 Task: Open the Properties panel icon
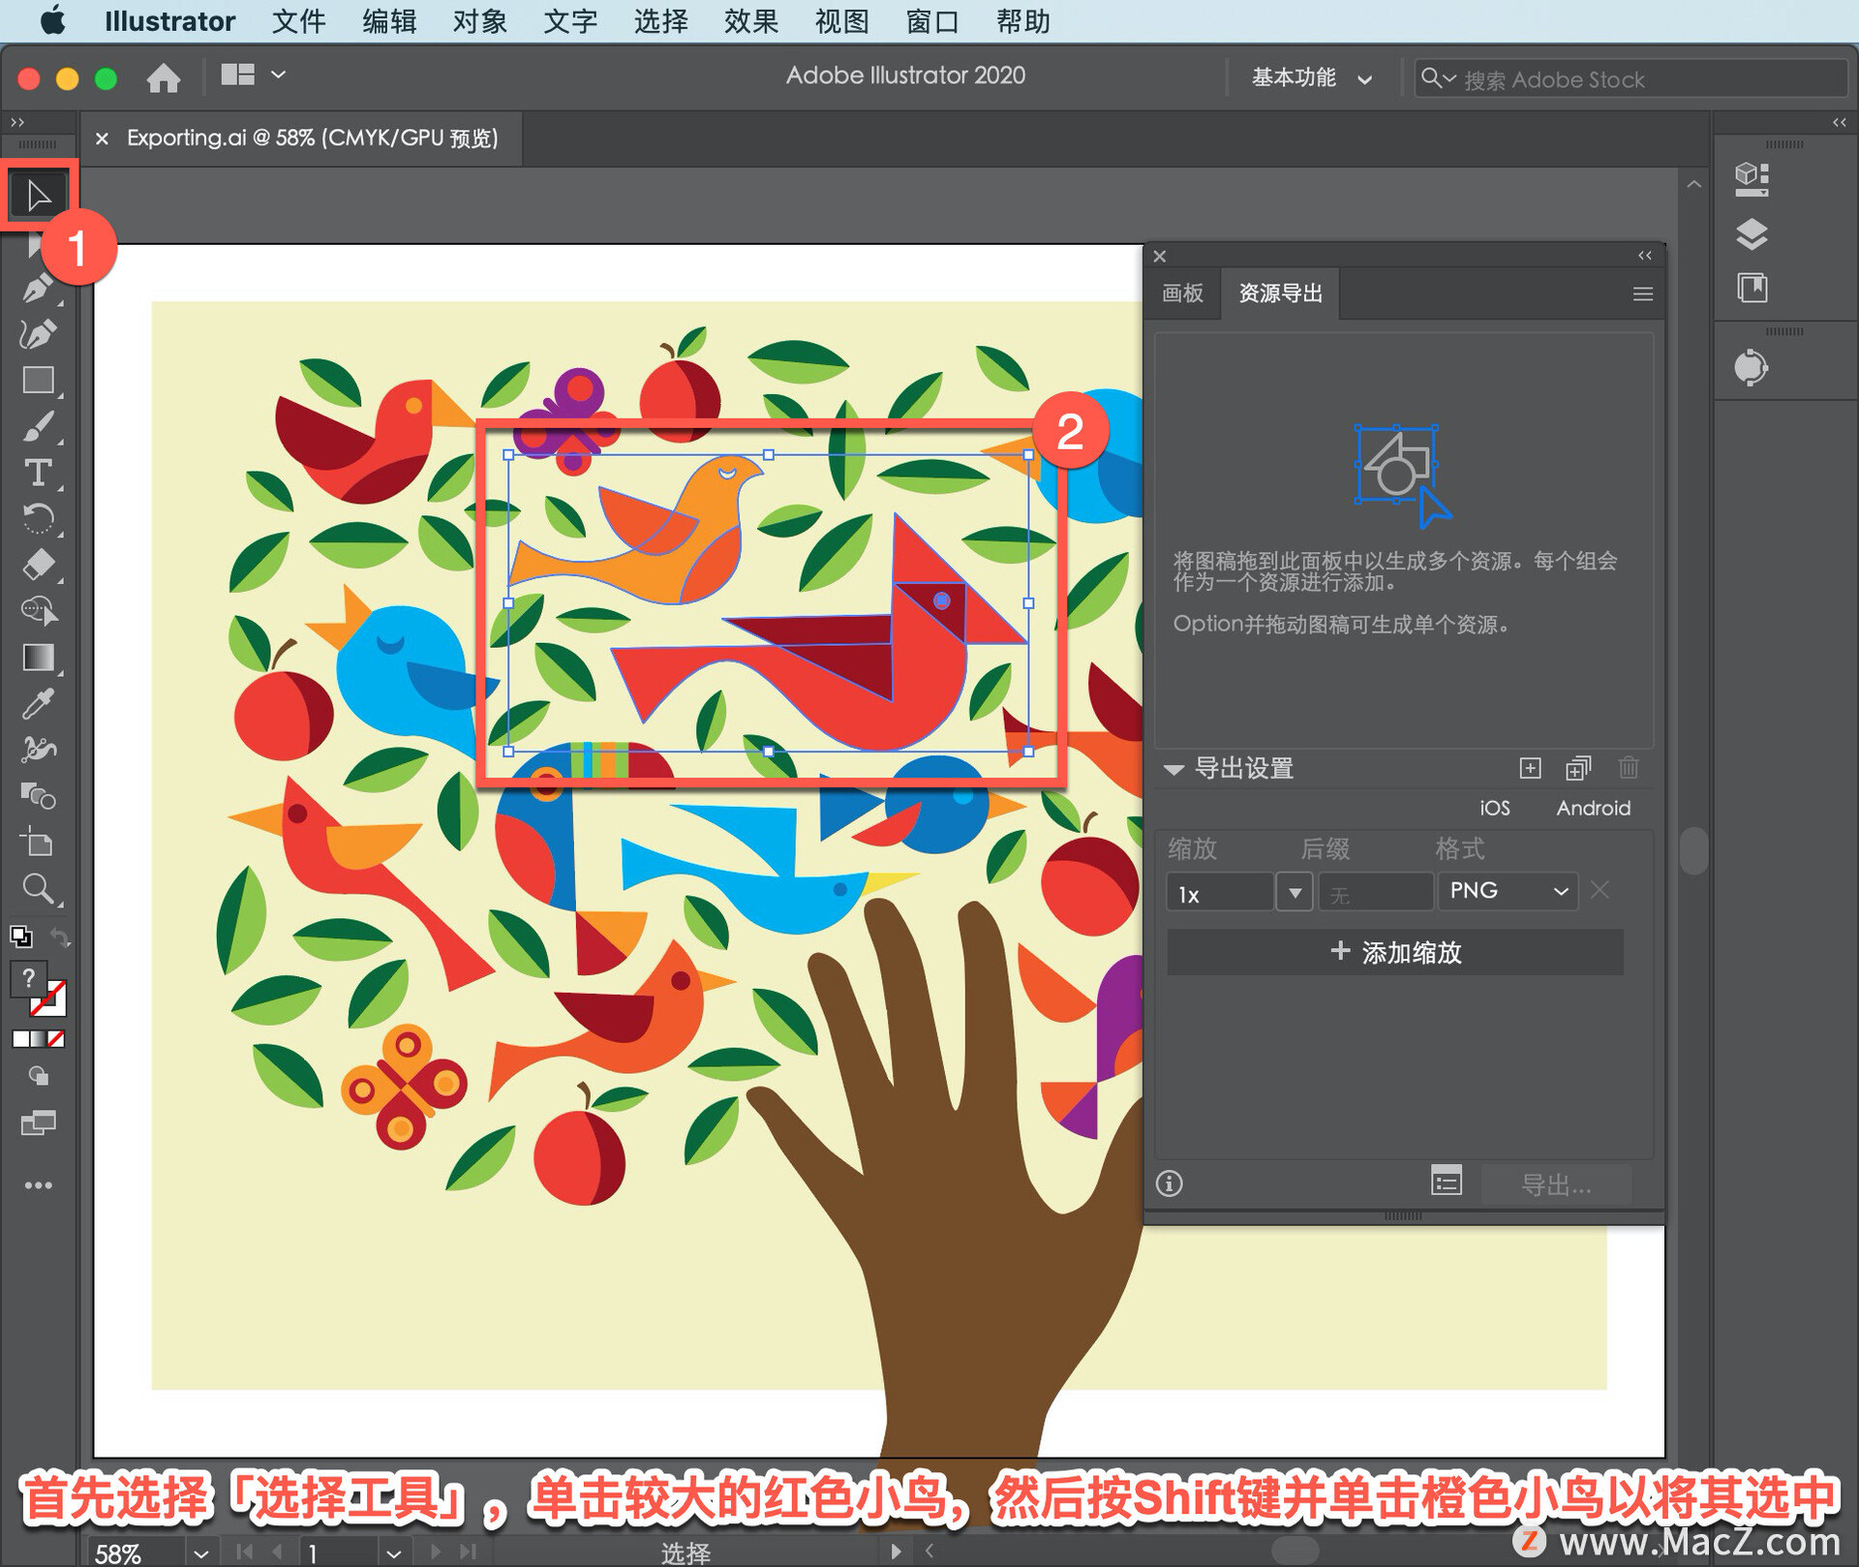coord(1752,179)
